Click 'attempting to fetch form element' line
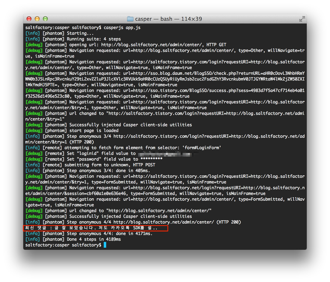 click(123, 148)
